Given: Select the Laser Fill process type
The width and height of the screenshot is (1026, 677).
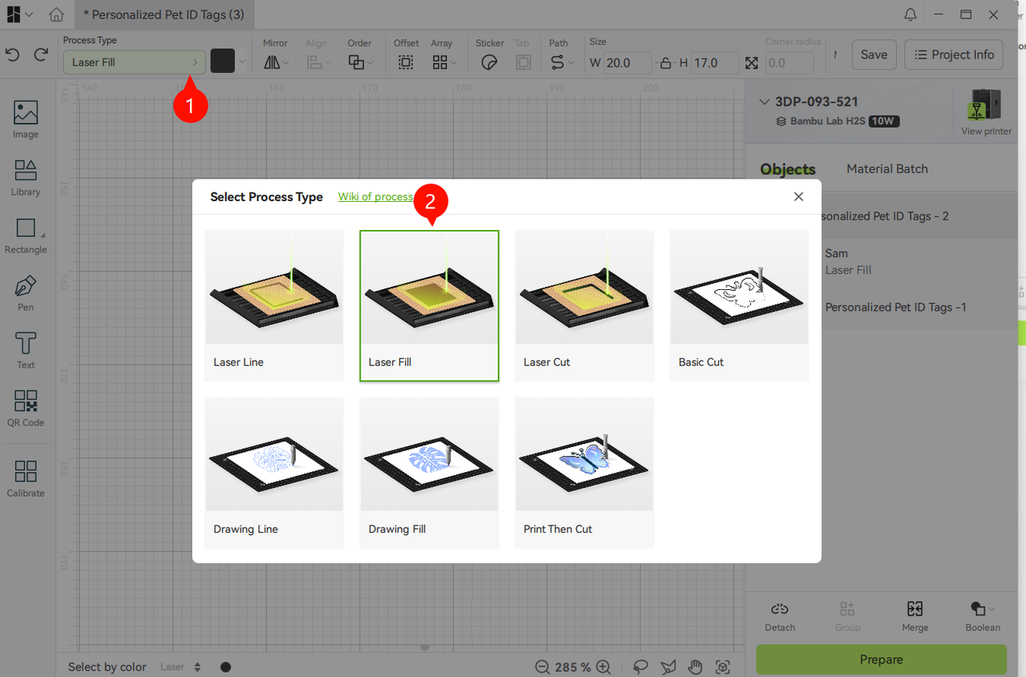Looking at the screenshot, I should point(429,305).
